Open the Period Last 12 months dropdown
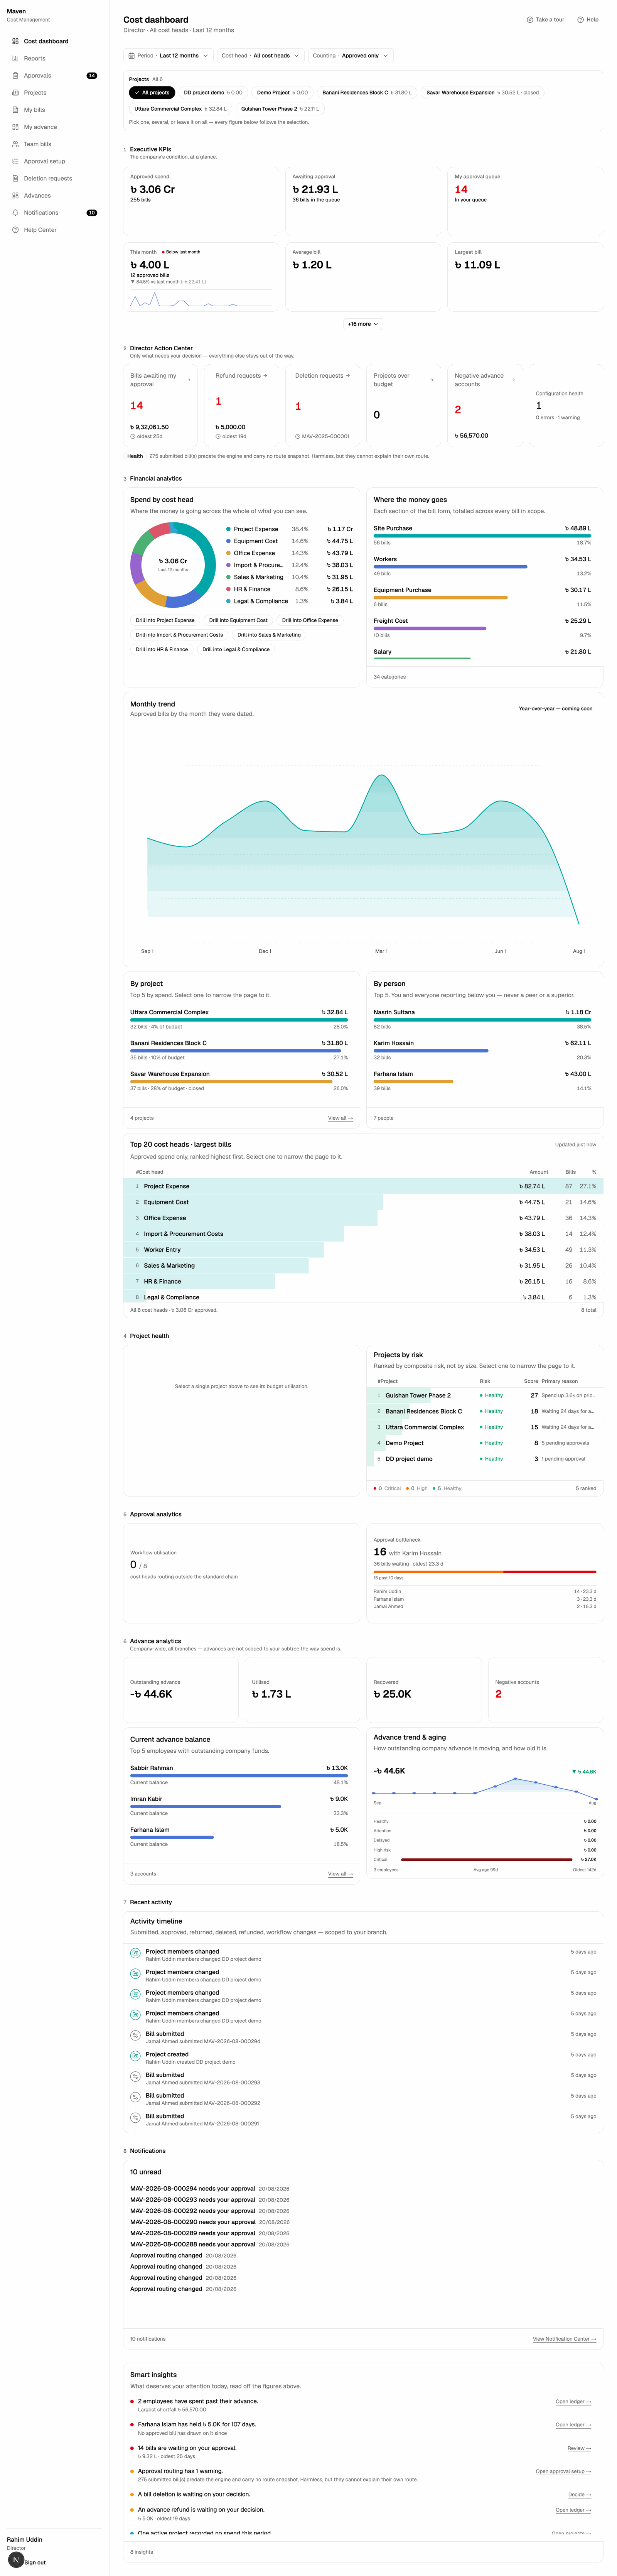This screenshot has width=617, height=2576. (x=168, y=56)
